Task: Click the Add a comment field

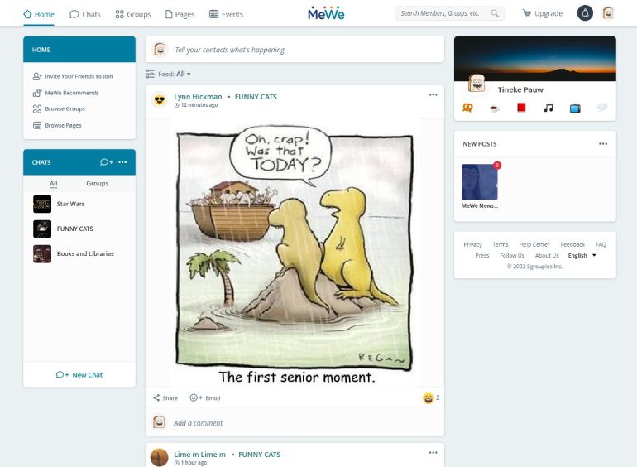Action: [295, 423]
